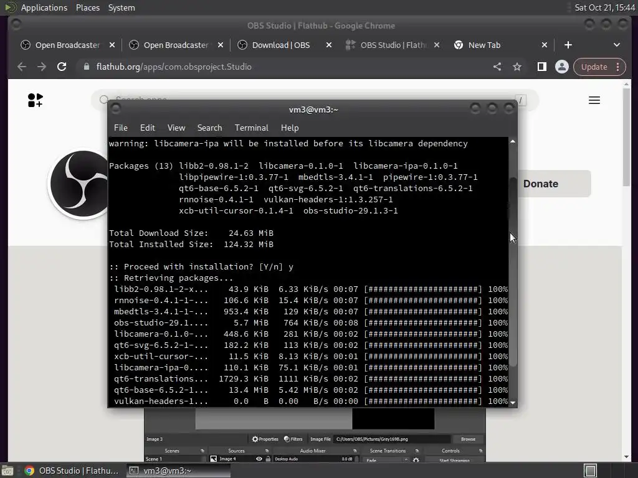
Task: Click the terminal scroll-down arrow
Action: click(513, 403)
